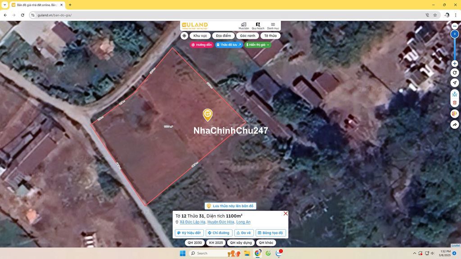Click the Bảng tọa độ button

[x=271, y=233]
